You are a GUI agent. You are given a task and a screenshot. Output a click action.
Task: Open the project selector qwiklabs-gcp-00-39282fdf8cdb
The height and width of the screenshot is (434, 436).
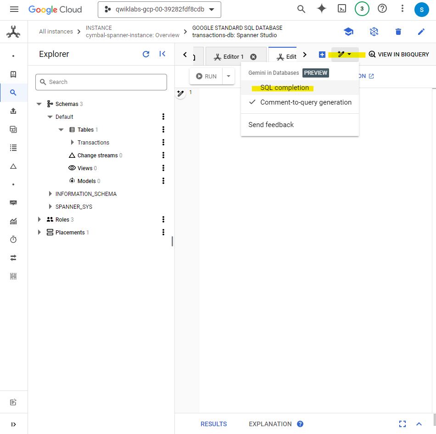coord(159,10)
